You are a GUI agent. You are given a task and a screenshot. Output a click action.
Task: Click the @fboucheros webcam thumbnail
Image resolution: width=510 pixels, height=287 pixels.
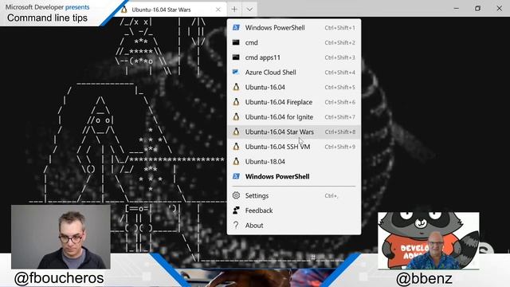tap(61, 237)
